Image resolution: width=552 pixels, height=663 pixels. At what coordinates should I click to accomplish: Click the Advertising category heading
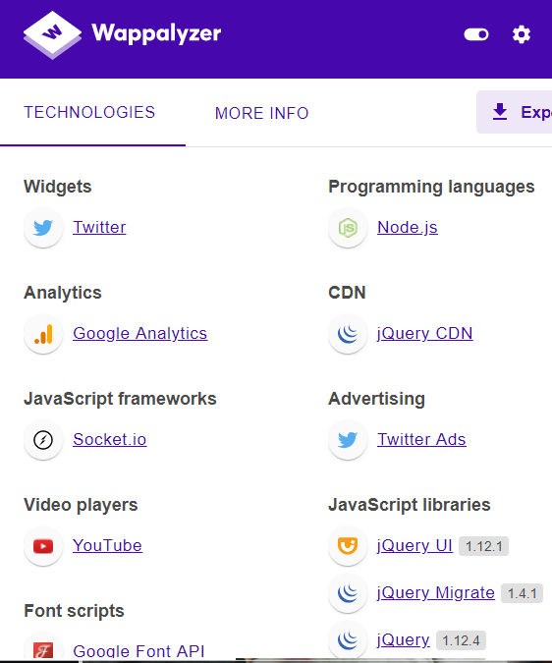click(x=376, y=399)
